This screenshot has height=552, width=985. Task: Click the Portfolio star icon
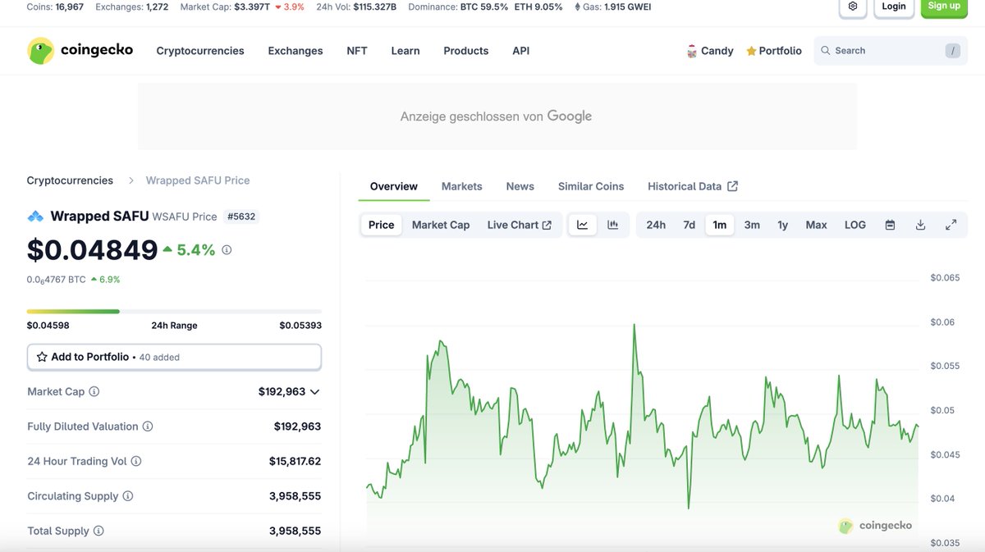pos(751,51)
